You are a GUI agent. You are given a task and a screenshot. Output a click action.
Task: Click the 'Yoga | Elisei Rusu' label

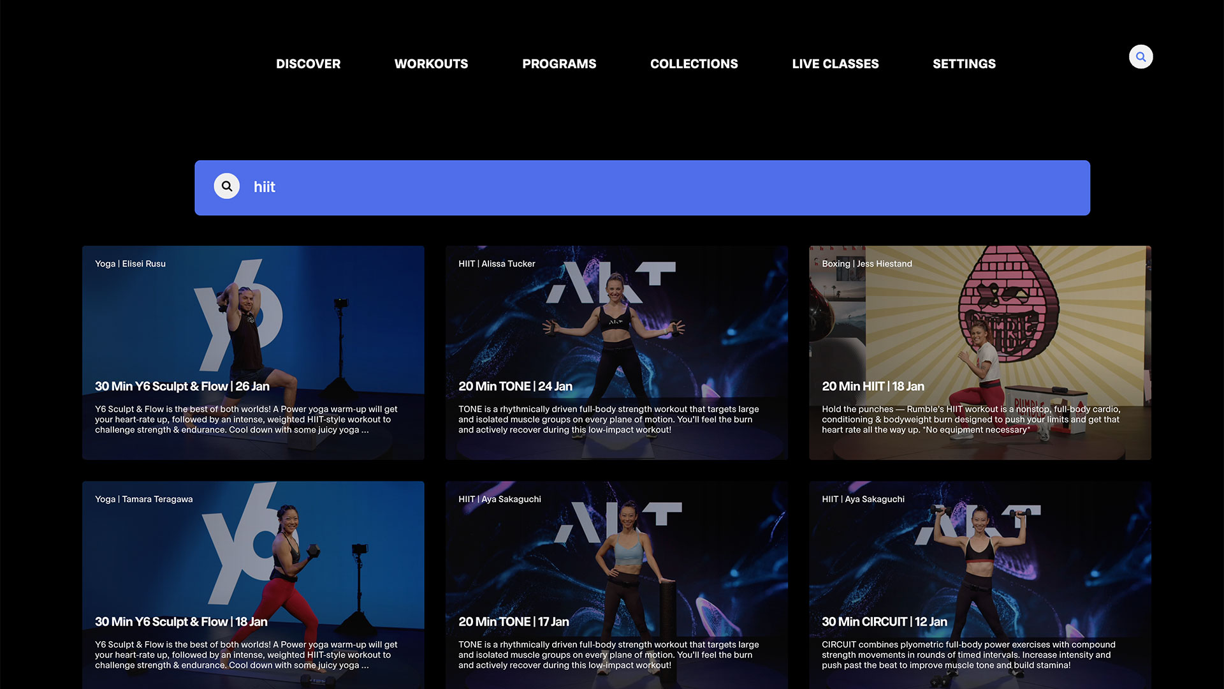(x=130, y=263)
